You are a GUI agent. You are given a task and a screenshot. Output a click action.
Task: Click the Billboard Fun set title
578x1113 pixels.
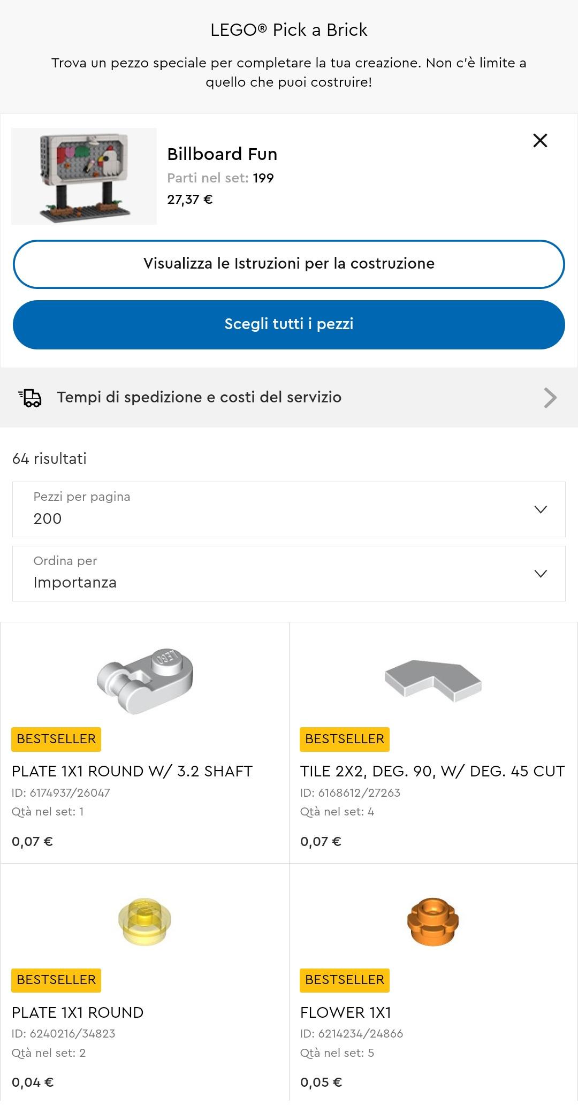coord(222,154)
